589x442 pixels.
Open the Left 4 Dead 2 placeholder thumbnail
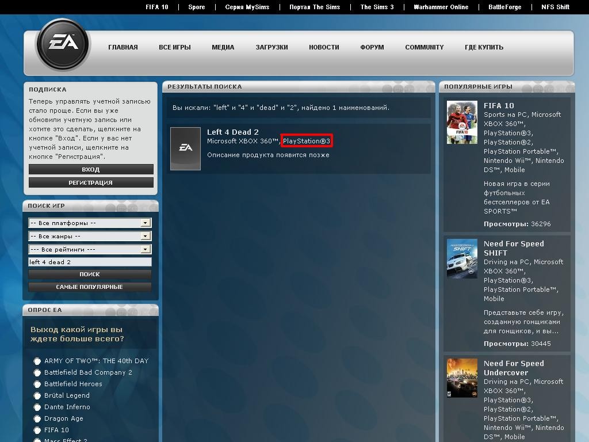coord(185,148)
